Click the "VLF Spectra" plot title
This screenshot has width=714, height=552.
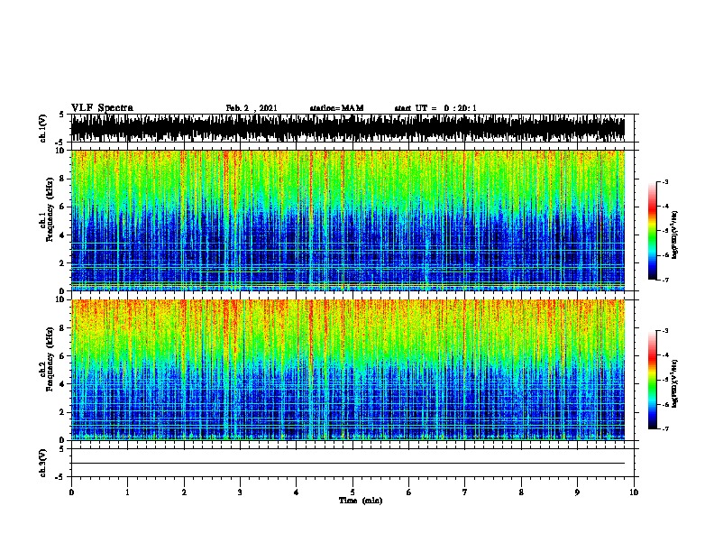[x=102, y=108]
